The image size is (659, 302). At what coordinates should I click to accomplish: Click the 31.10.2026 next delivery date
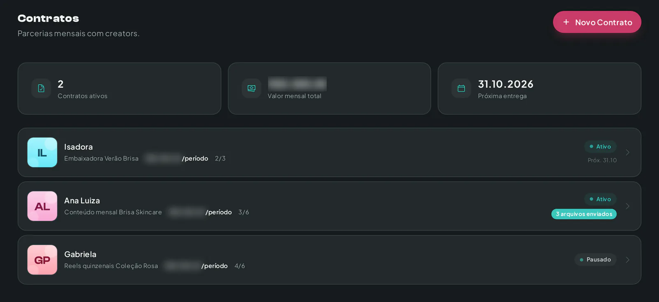[x=506, y=84]
